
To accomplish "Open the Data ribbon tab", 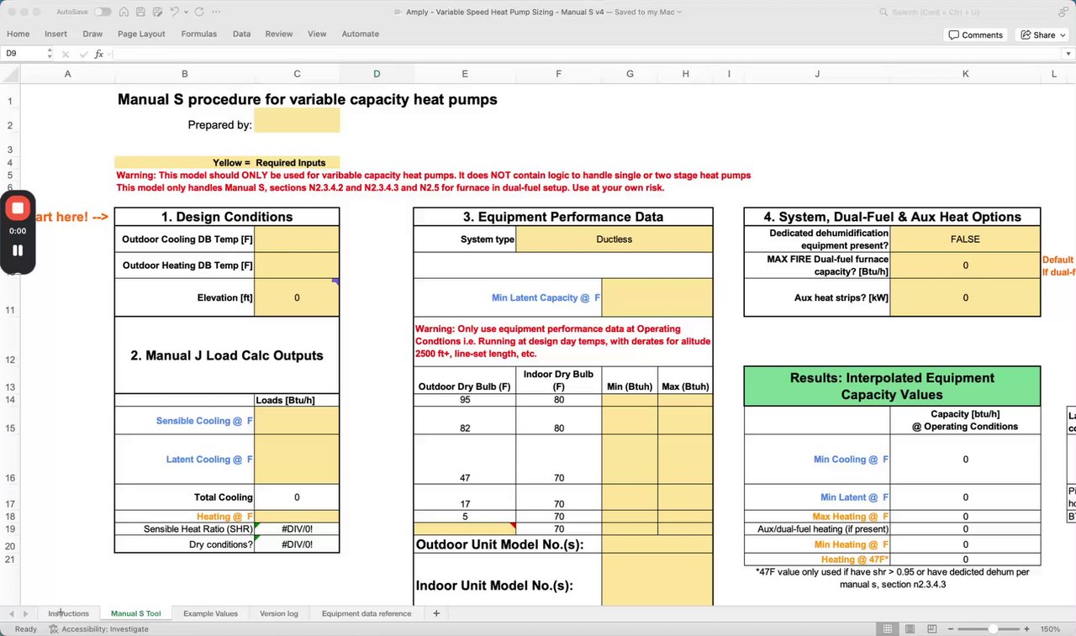I will [x=241, y=34].
